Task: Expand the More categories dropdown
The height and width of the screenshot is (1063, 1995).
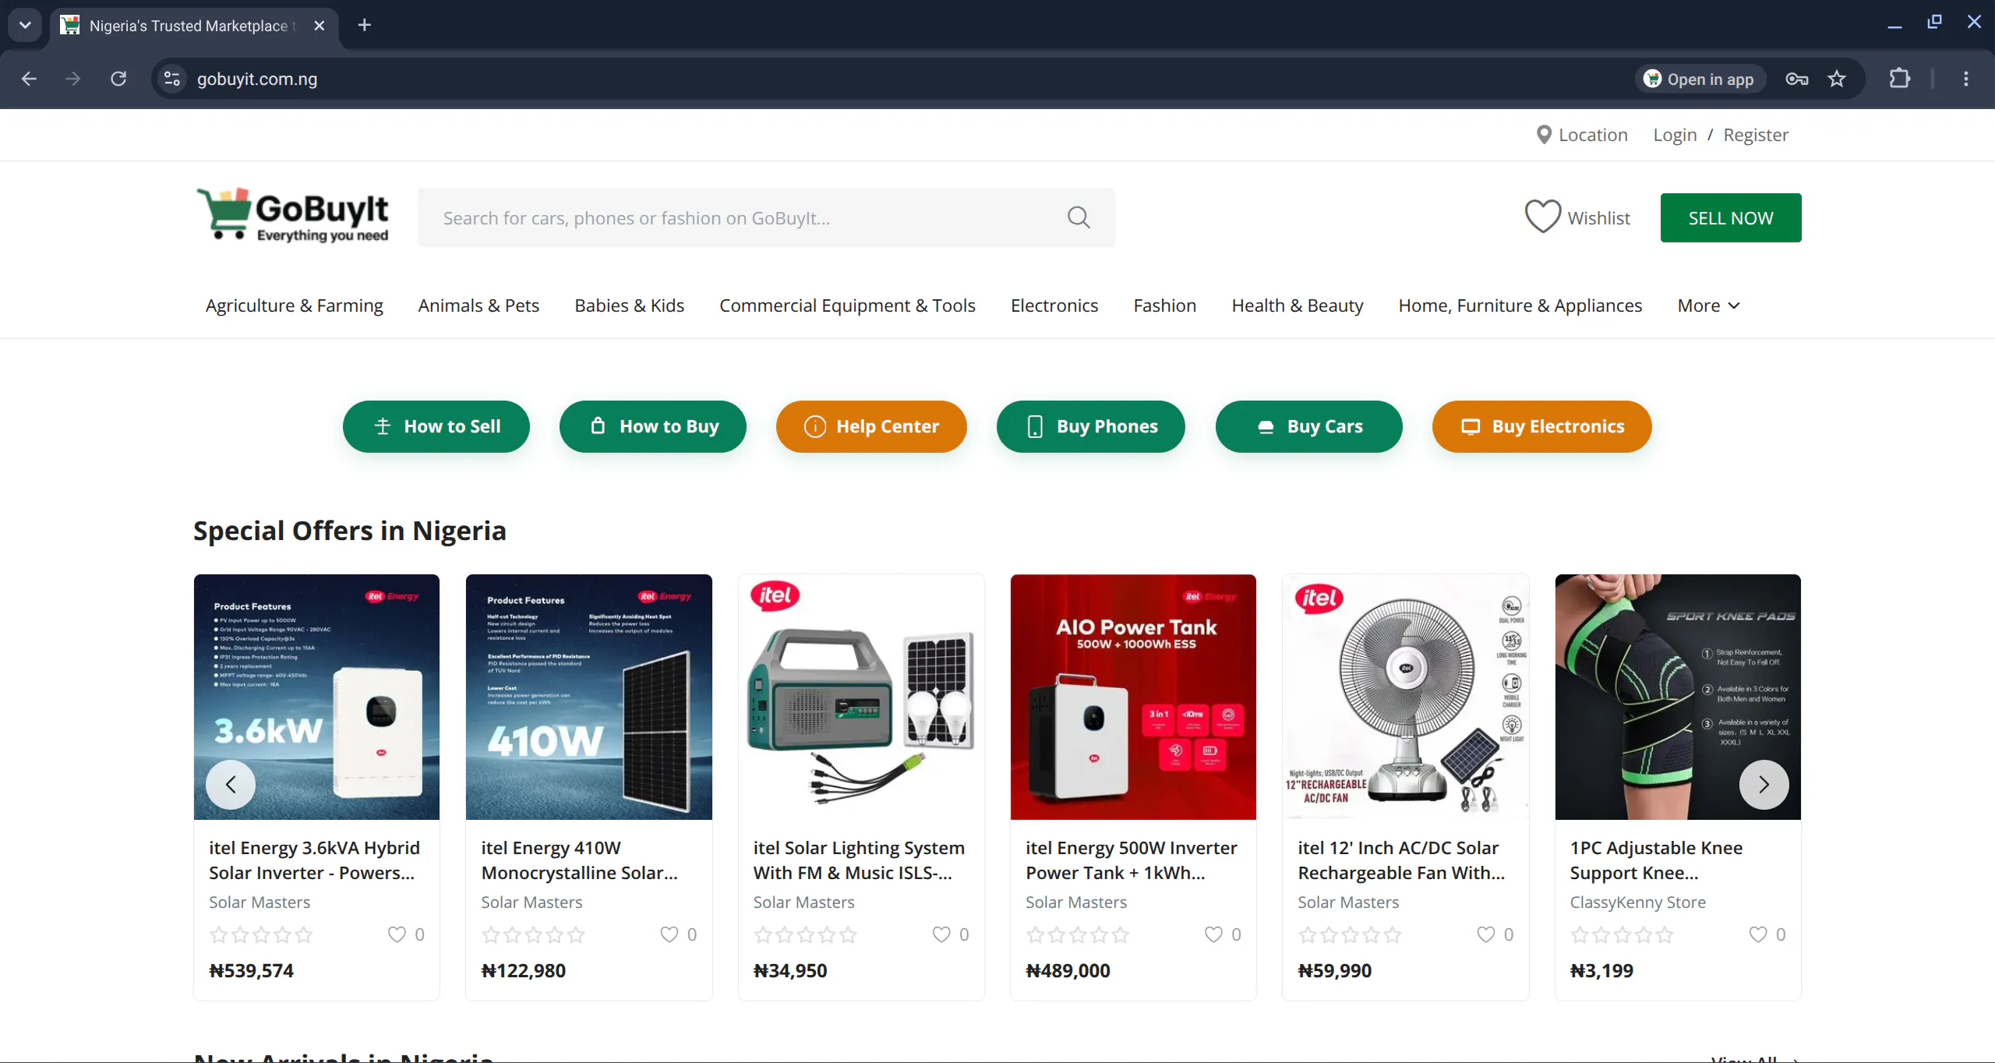Action: [1708, 305]
